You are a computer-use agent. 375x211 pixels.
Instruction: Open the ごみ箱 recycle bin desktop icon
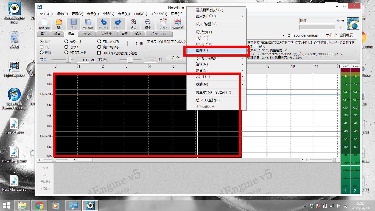coord(14,40)
